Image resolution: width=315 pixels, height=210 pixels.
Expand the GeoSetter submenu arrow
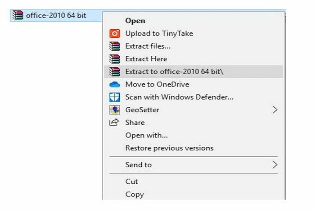click(x=275, y=110)
